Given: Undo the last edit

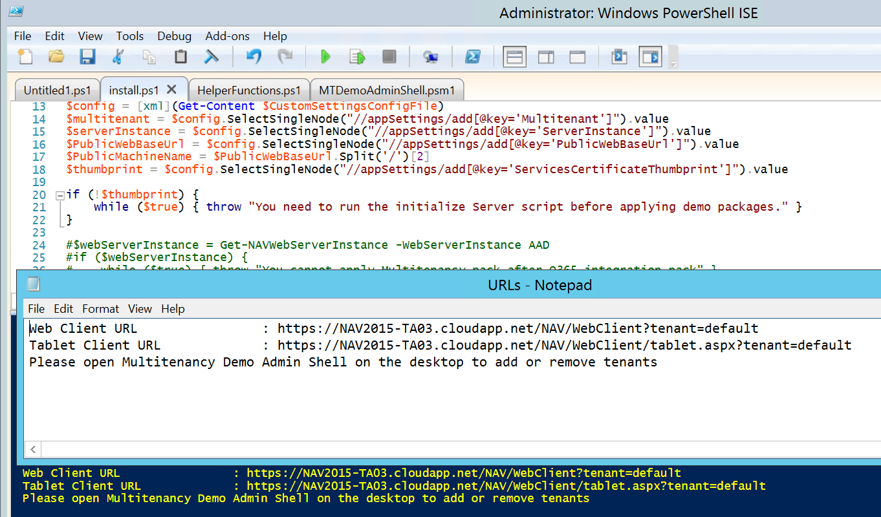Looking at the screenshot, I should pyautogui.click(x=254, y=57).
